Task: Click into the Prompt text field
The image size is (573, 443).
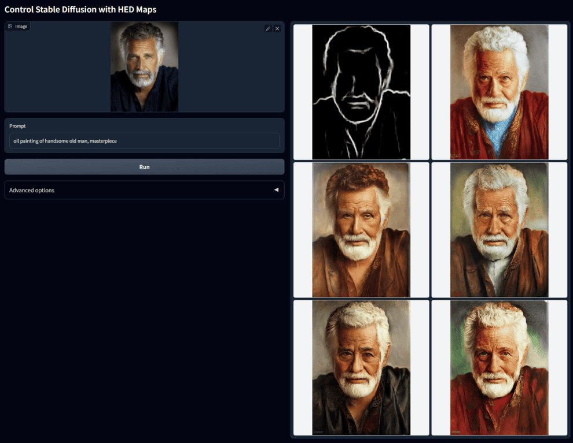Action: coord(144,141)
